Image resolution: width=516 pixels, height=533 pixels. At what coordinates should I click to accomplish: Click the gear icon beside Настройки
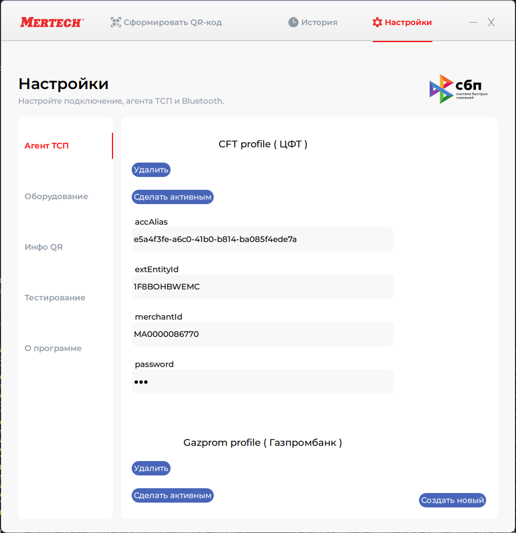point(377,22)
